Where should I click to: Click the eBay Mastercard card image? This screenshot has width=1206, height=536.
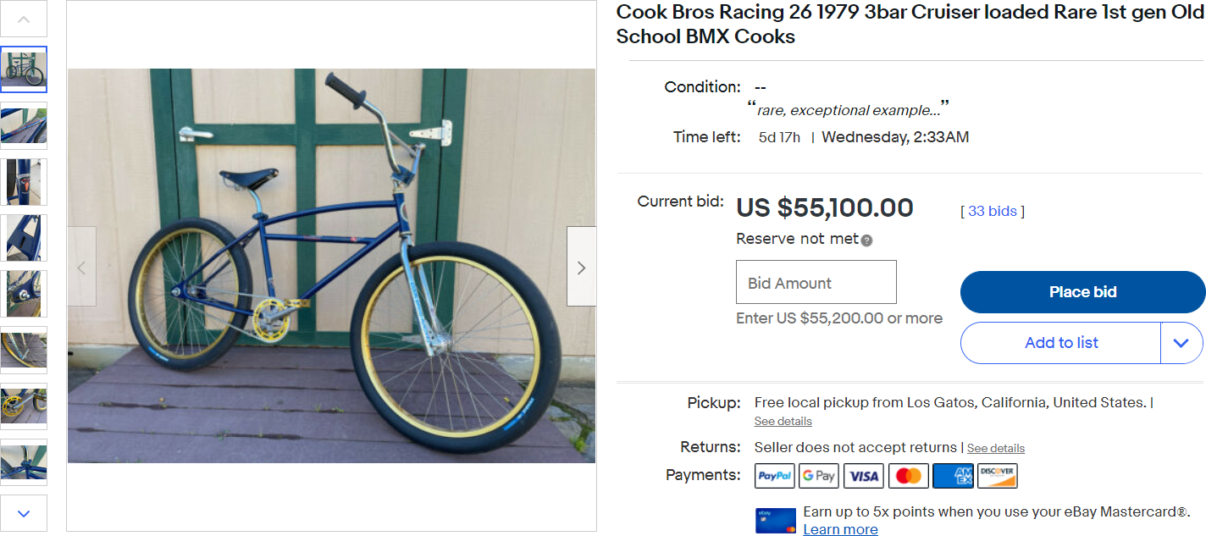(x=776, y=521)
